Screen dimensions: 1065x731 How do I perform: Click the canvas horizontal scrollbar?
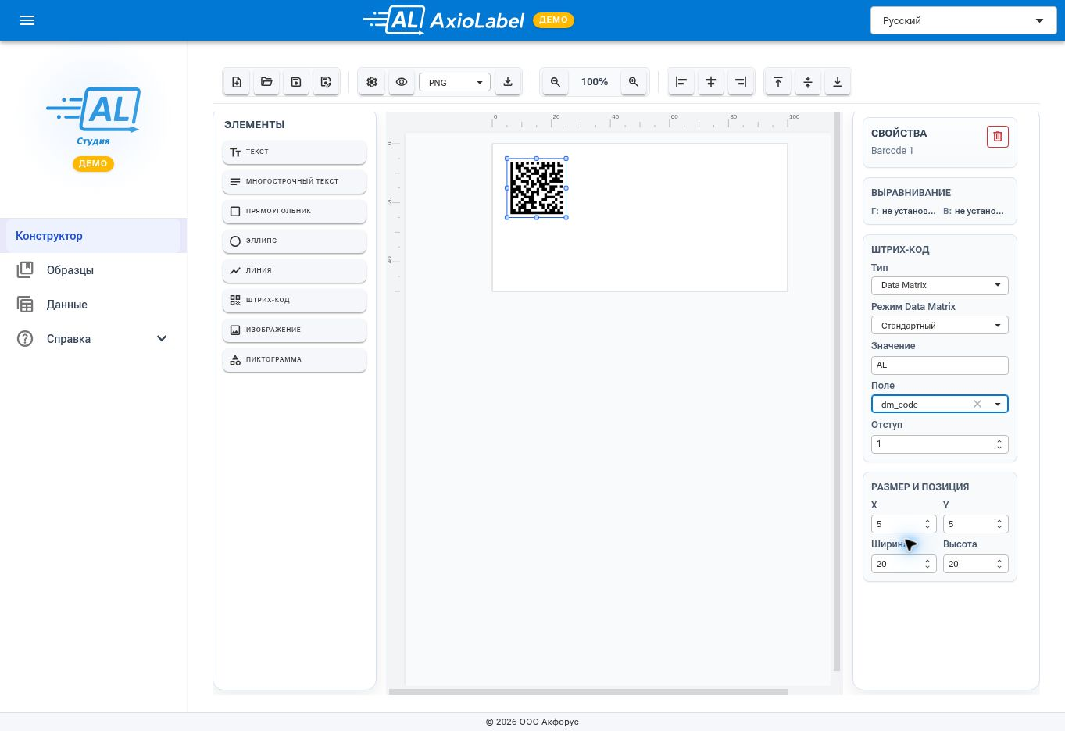click(x=588, y=692)
